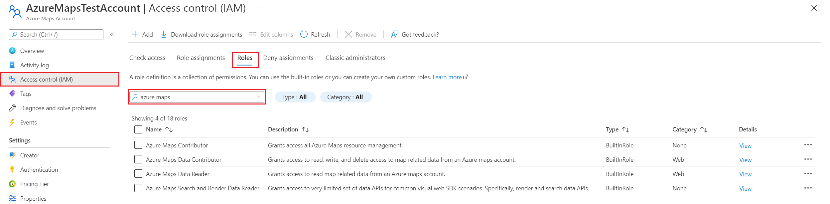The height and width of the screenshot is (204, 830).
Task: View details for Azure Maps Data Contributor
Action: pos(745,160)
